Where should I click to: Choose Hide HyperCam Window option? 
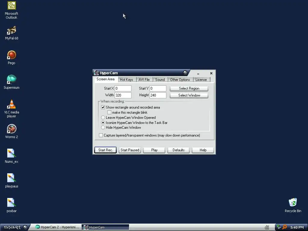click(x=103, y=128)
